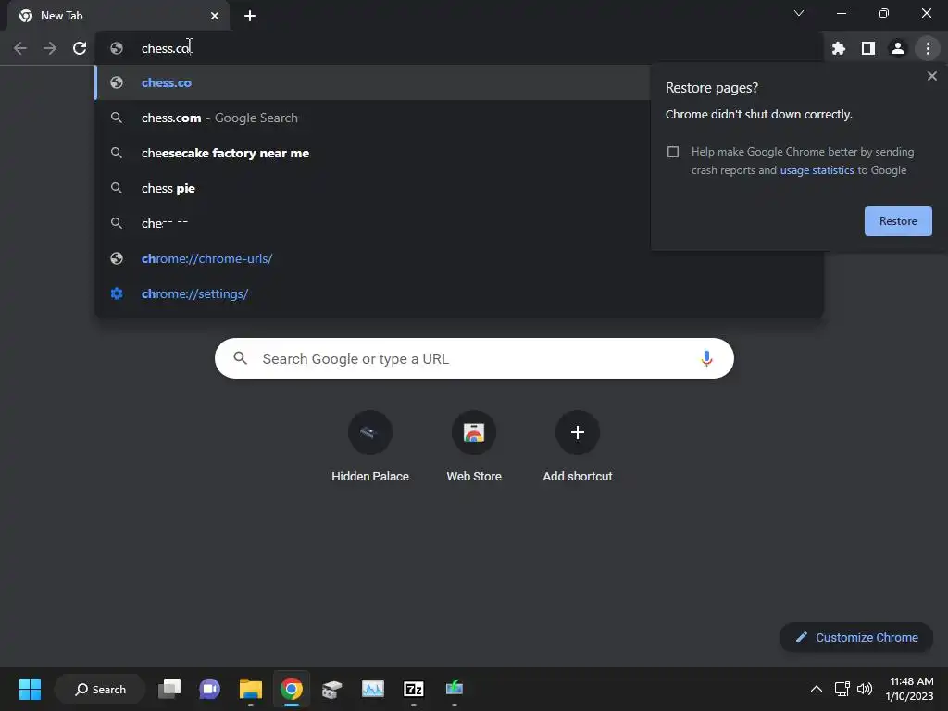Open the tab search chevron

(799, 13)
